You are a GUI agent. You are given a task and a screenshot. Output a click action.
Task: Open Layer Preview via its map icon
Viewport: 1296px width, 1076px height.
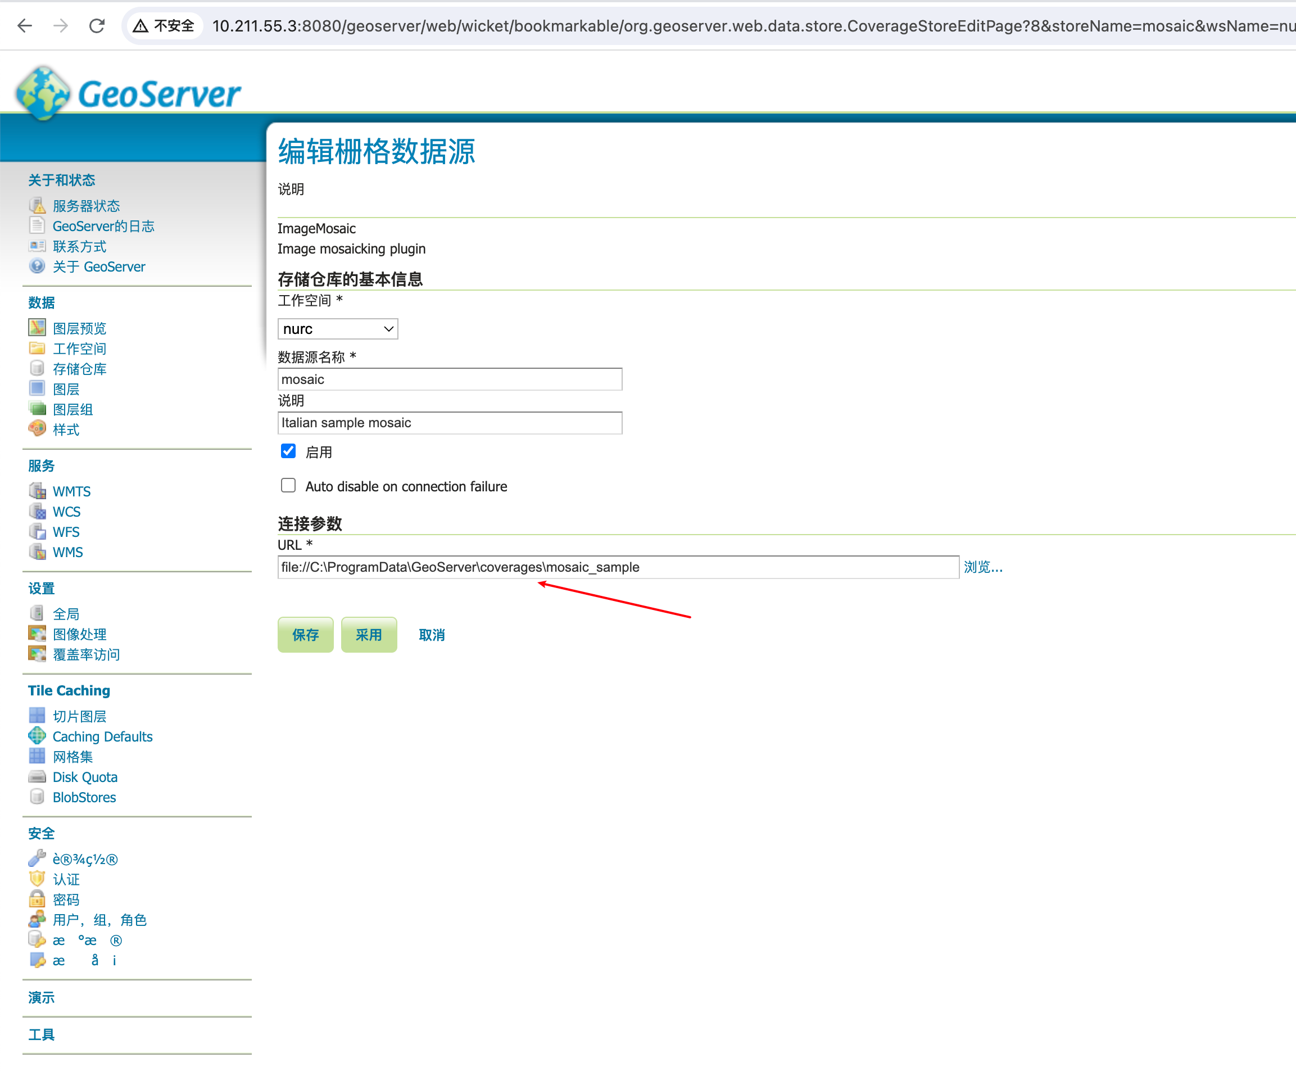coord(37,327)
